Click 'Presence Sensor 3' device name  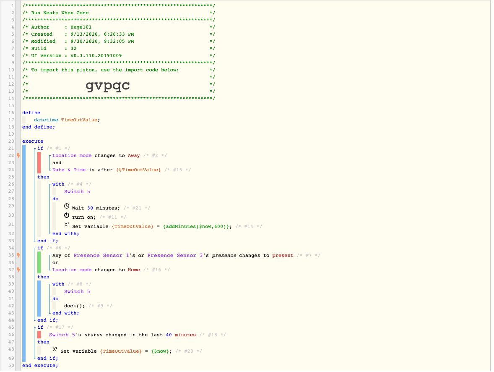pos(175,256)
